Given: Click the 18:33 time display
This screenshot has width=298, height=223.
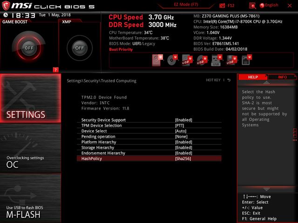Looking at the screenshot, I should pyautogui.click(x=24, y=15).
